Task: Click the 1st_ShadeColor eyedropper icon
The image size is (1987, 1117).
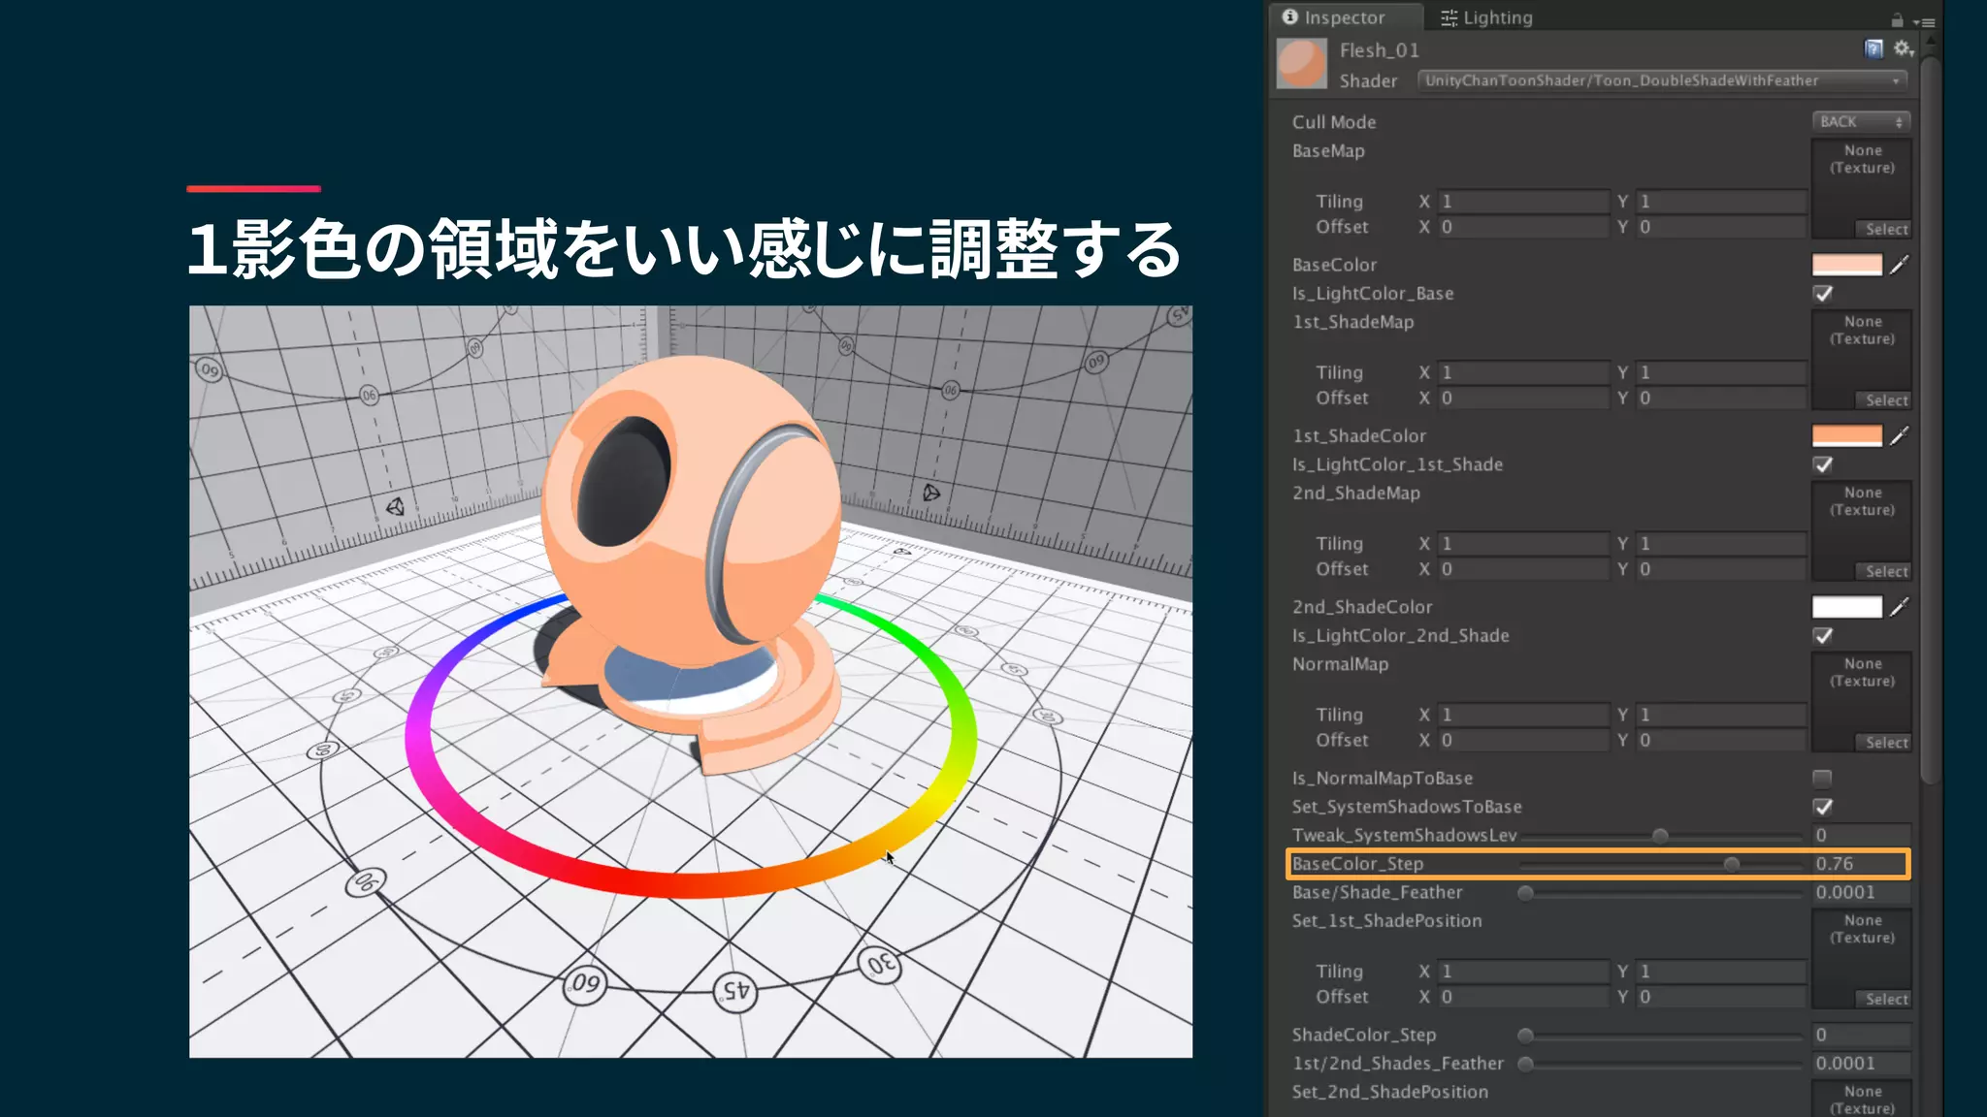Action: [x=1900, y=436]
